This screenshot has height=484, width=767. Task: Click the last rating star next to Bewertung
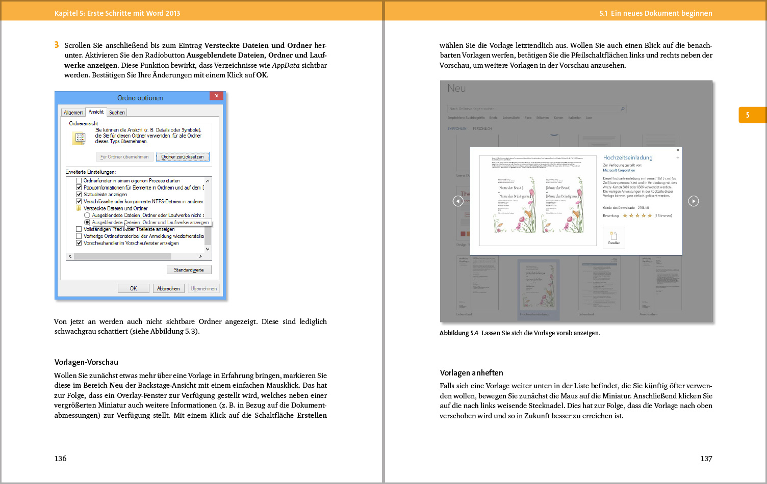pyautogui.click(x=650, y=216)
